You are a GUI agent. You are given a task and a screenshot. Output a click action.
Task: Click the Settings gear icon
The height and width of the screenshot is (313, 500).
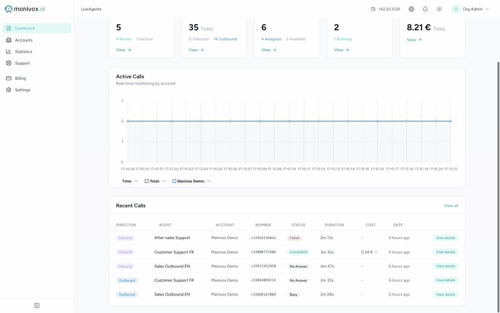tap(9, 90)
